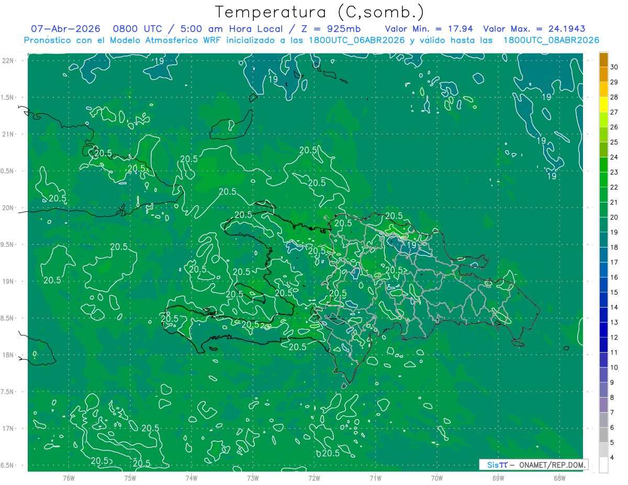Click the 18N latitude axis label
This screenshot has width=628, height=485.
[8, 355]
